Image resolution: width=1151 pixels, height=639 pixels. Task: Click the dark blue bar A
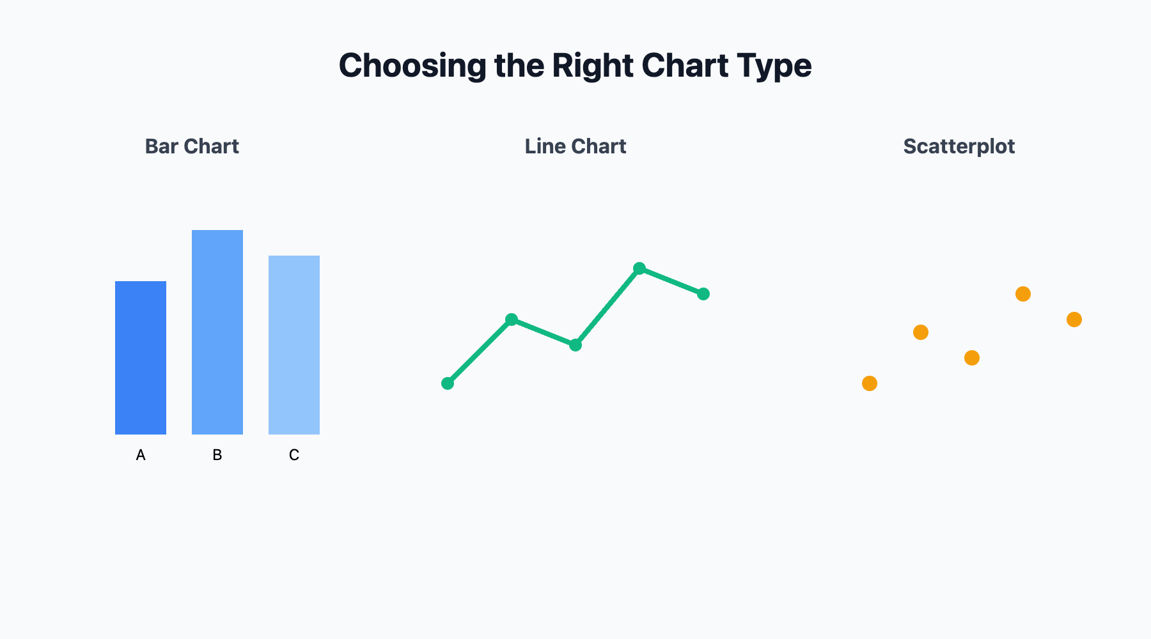[141, 358]
